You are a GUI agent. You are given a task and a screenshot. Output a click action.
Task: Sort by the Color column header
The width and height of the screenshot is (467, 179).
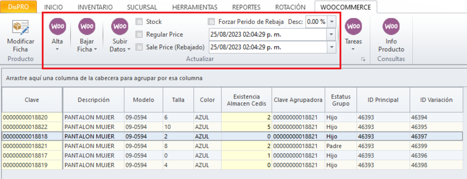207,100
